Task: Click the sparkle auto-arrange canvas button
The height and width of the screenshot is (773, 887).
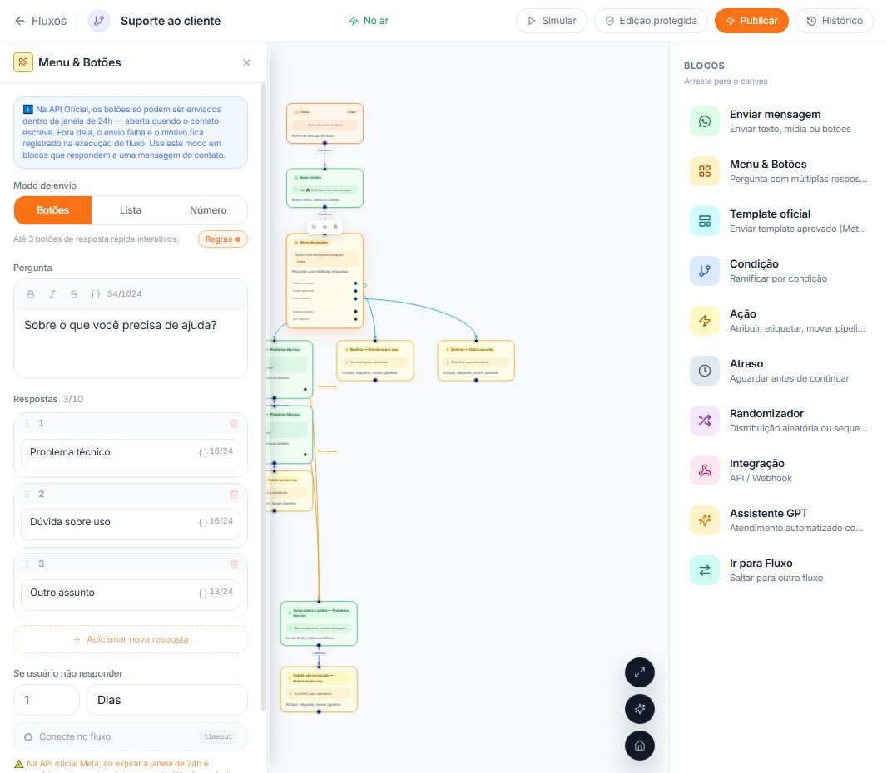Action: [640, 709]
